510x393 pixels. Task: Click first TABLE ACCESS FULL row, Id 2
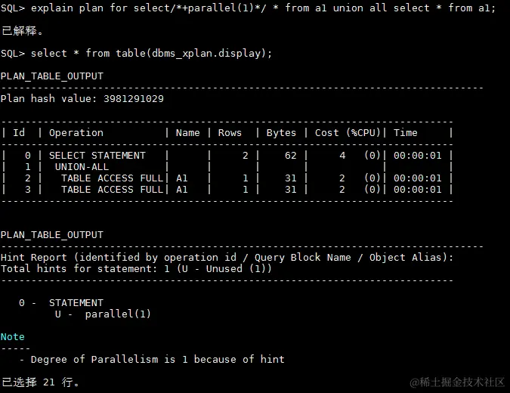point(227,178)
